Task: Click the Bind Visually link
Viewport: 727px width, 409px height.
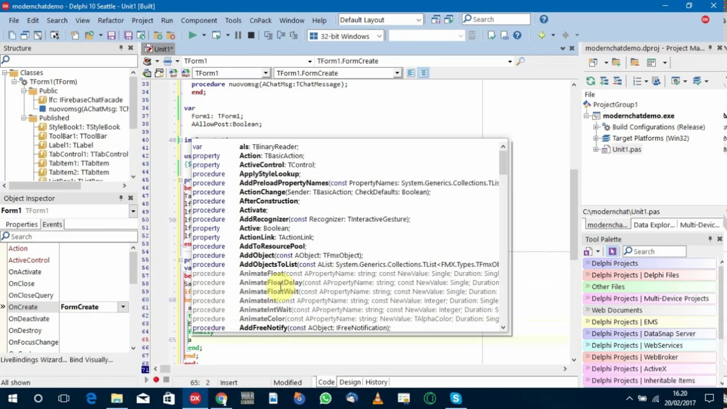Action: click(x=91, y=360)
